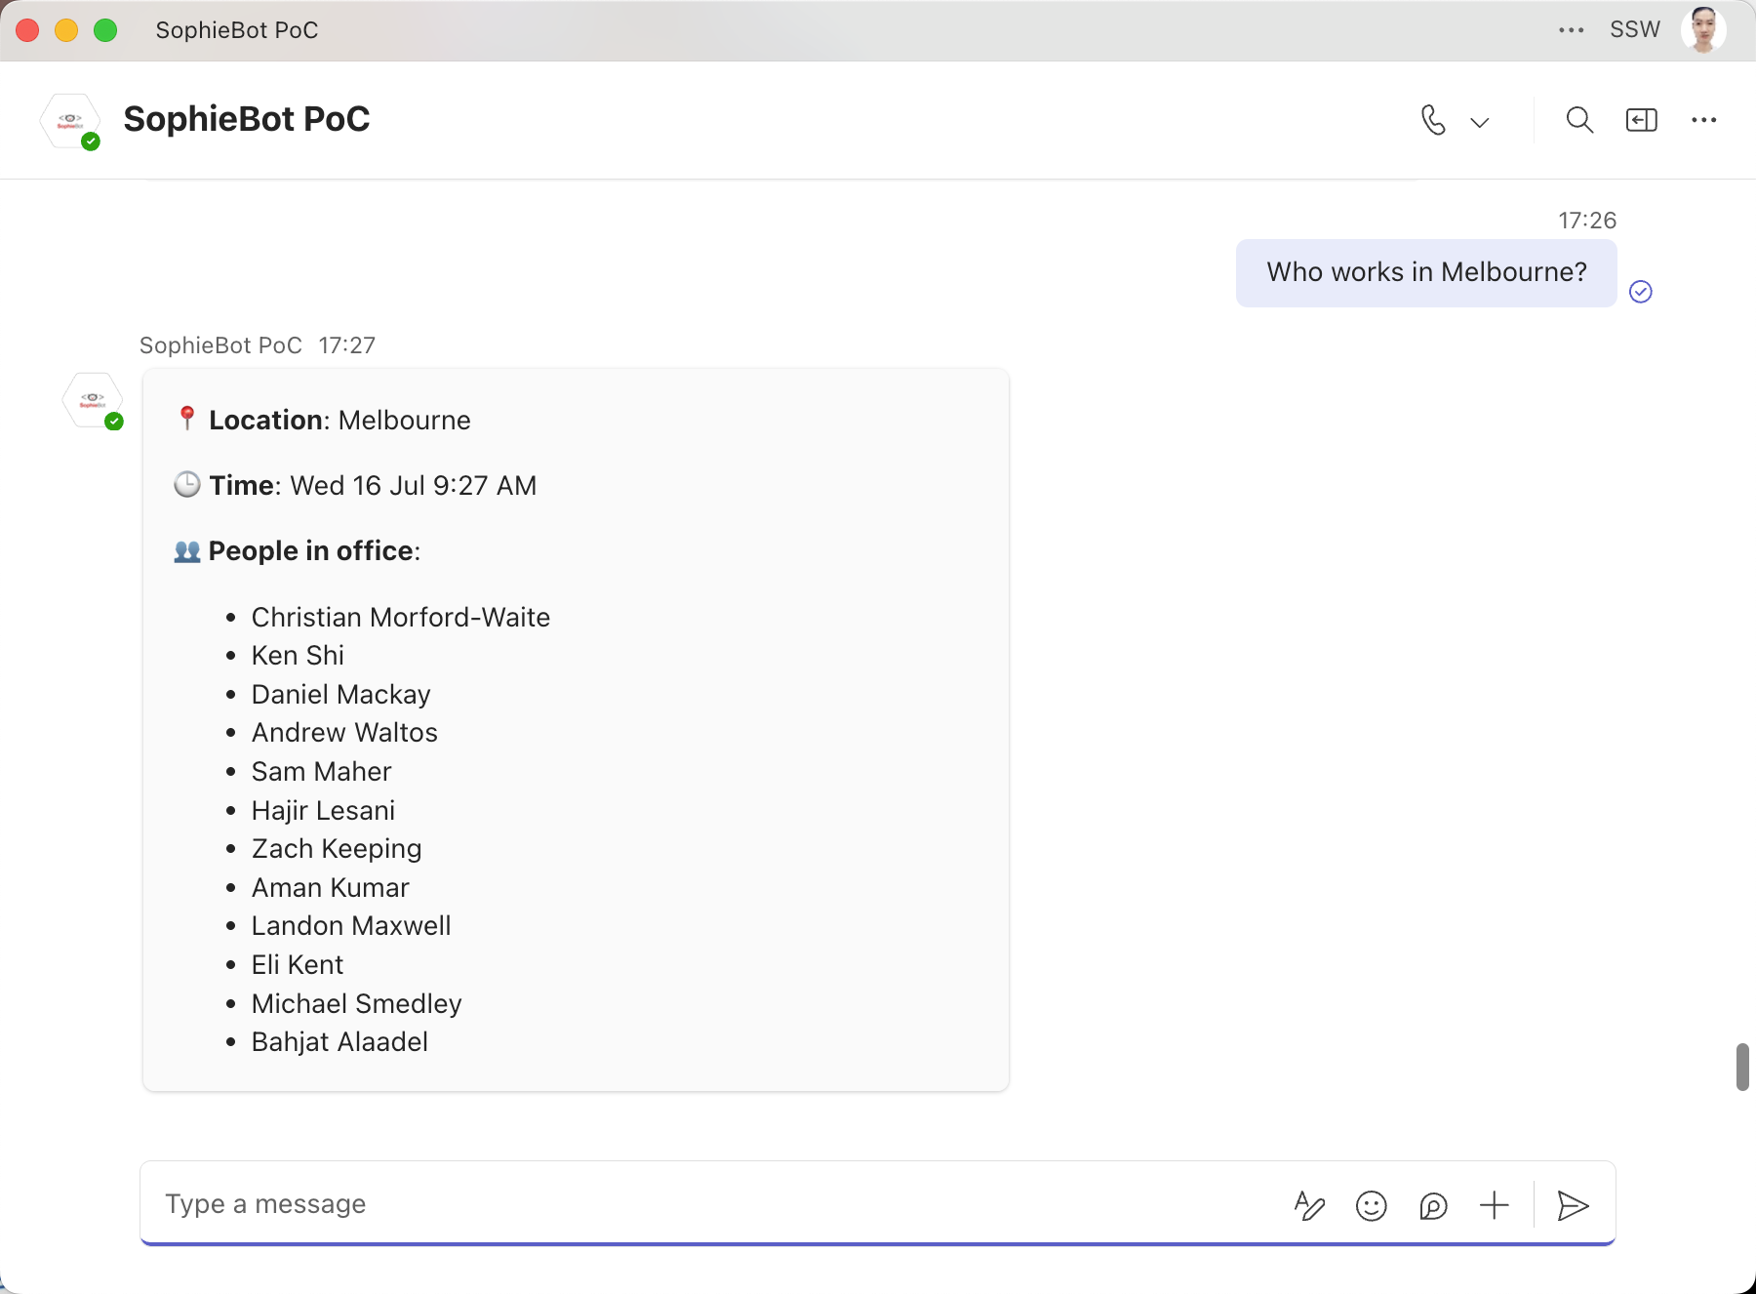The height and width of the screenshot is (1294, 1756).
Task: Open the profile picture account menu
Action: point(1703,29)
